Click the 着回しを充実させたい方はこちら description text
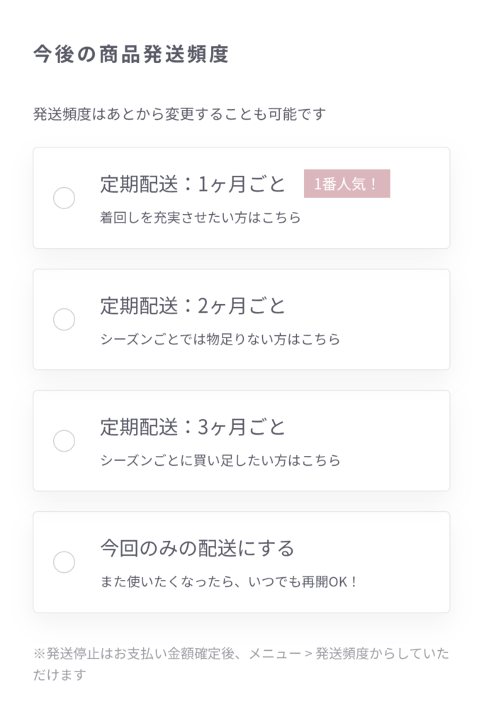This screenshot has height=726, width=484. point(201,218)
